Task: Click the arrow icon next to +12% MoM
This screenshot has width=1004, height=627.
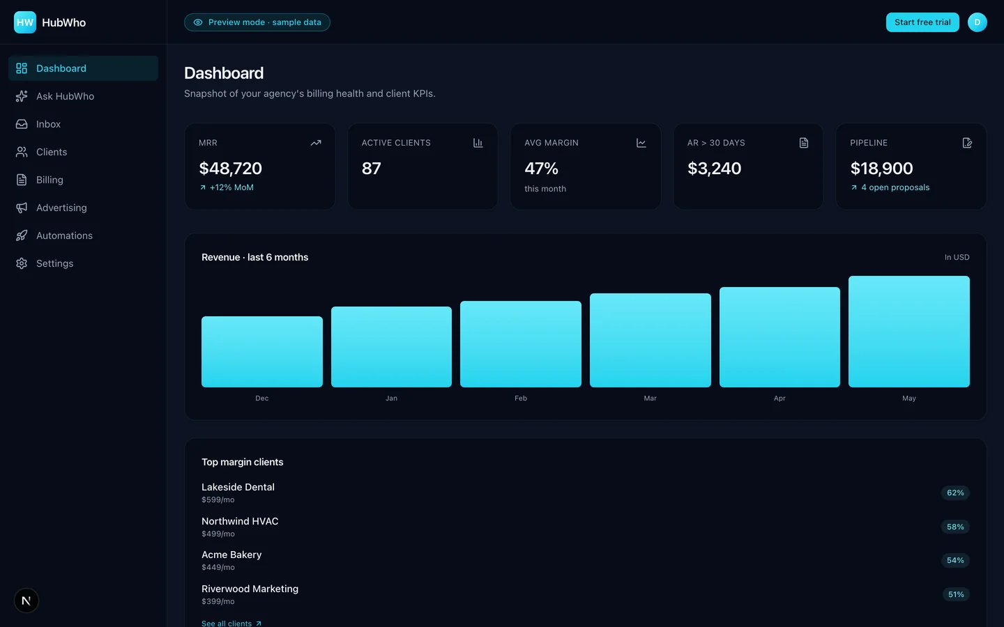Action: point(203,187)
